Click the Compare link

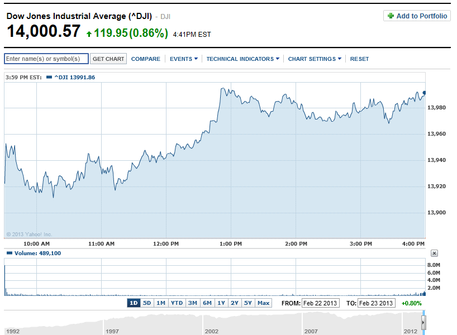(x=146, y=59)
